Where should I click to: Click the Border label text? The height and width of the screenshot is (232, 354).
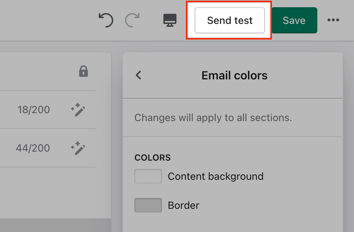183,205
